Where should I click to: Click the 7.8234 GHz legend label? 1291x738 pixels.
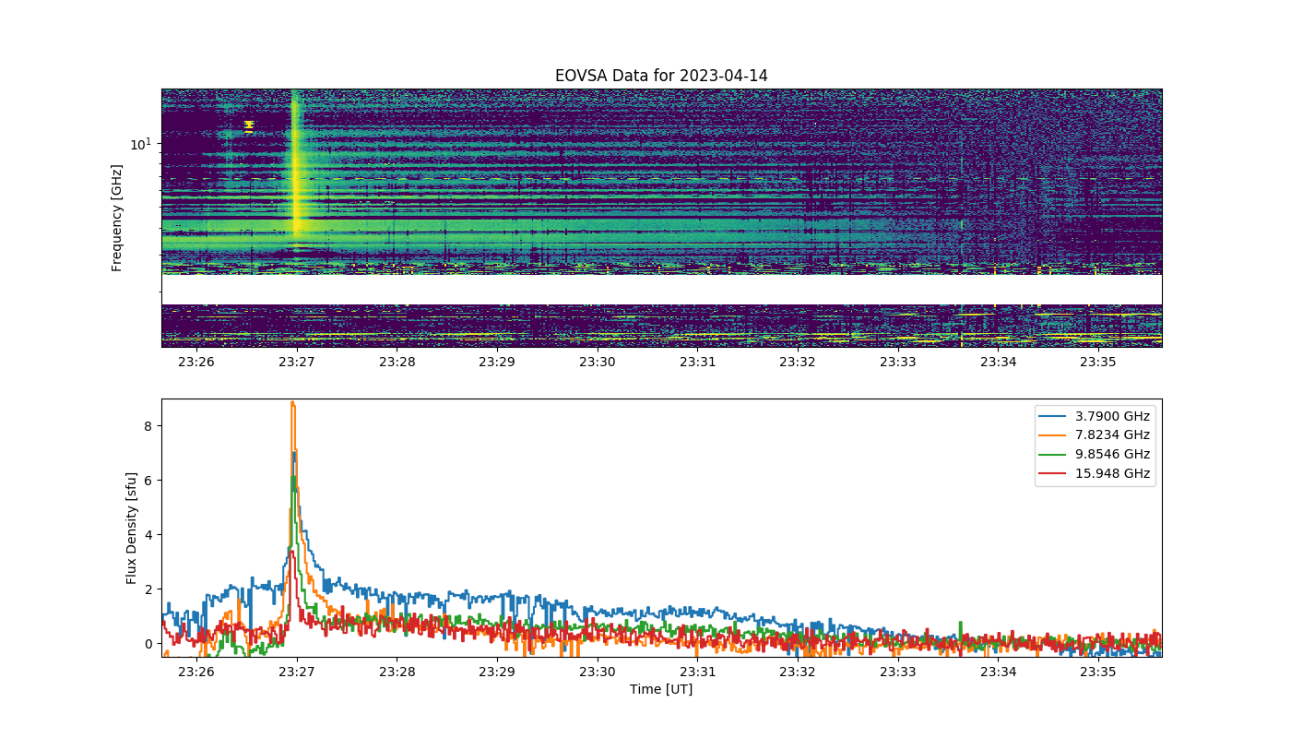1113,435
